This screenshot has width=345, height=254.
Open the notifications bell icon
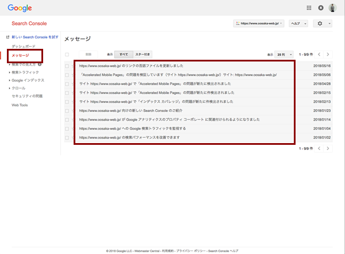click(321, 8)
